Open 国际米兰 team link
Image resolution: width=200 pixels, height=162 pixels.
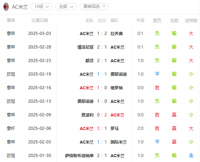(119, 142)
